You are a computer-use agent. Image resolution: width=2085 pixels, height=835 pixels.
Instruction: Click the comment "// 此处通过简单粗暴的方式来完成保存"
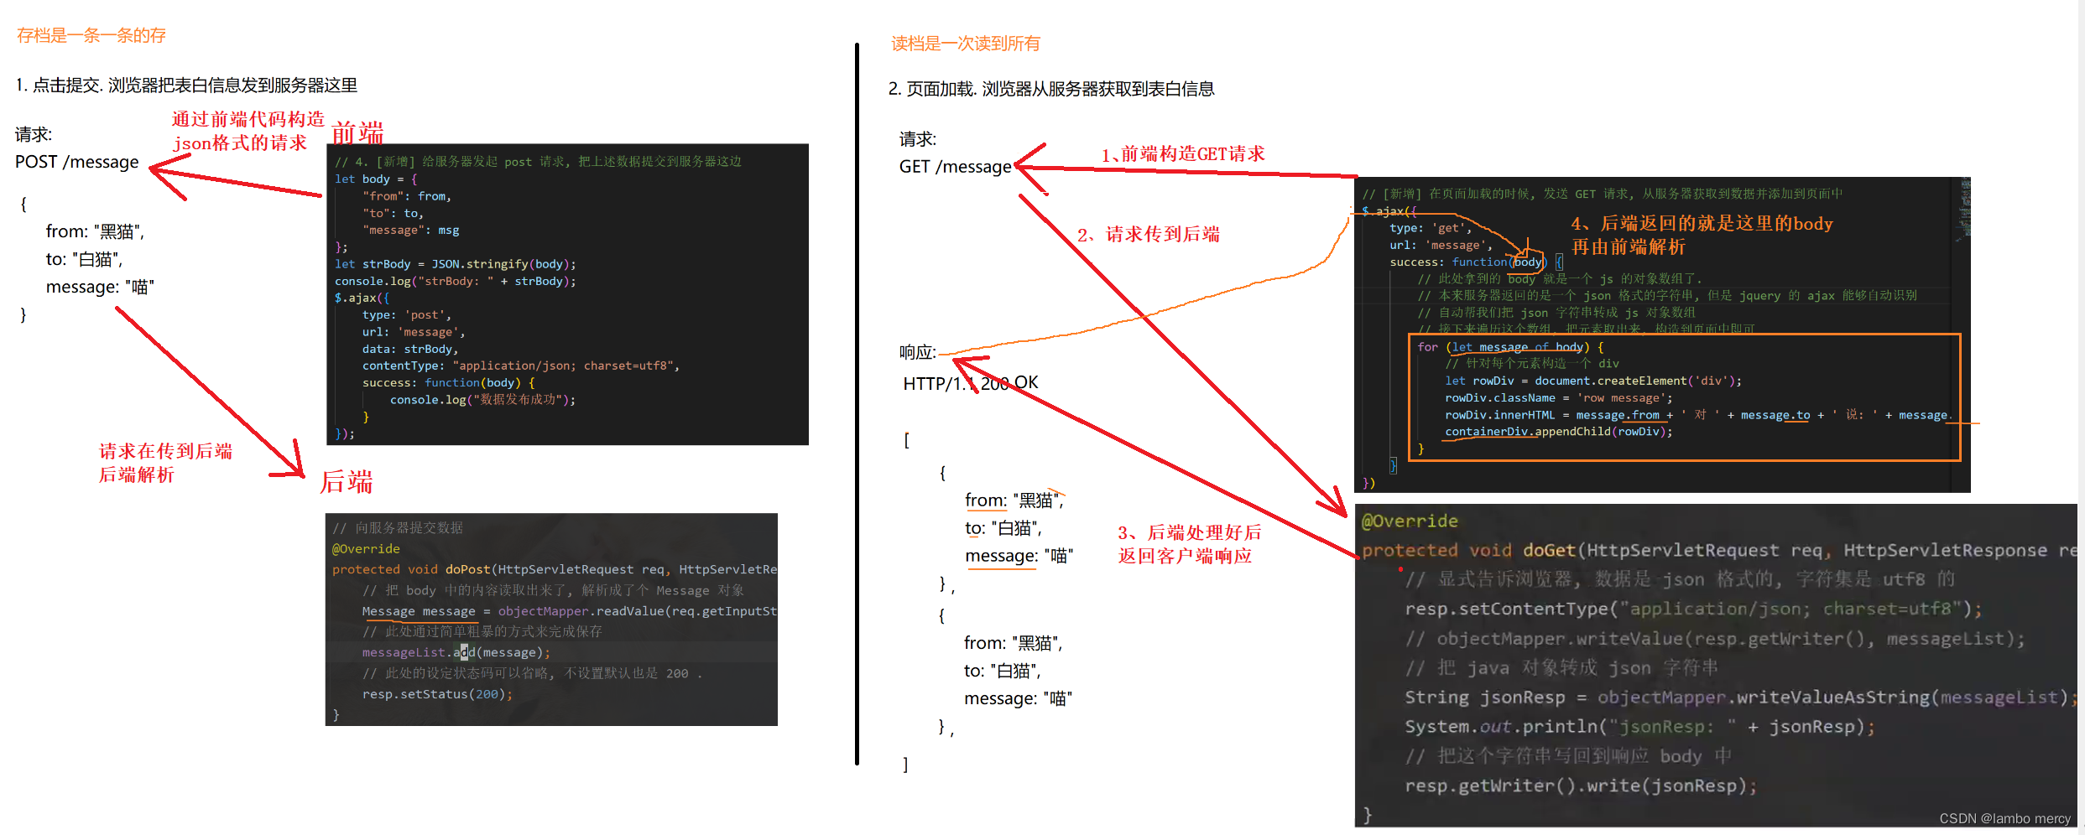[x=482, y=631]
